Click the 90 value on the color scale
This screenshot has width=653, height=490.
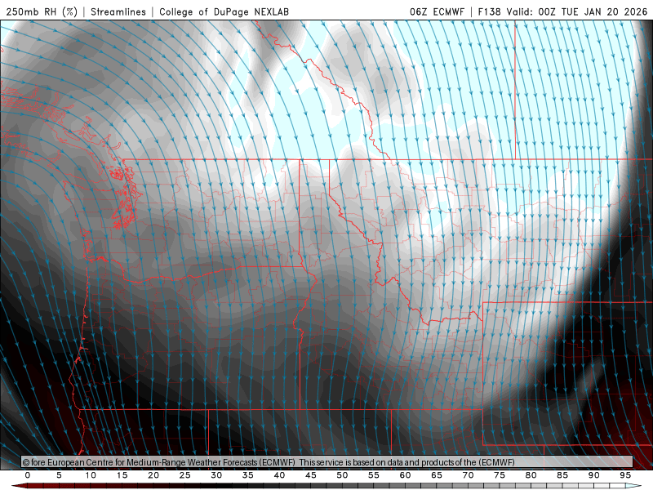pyautogui.click(x=594, y=475)
